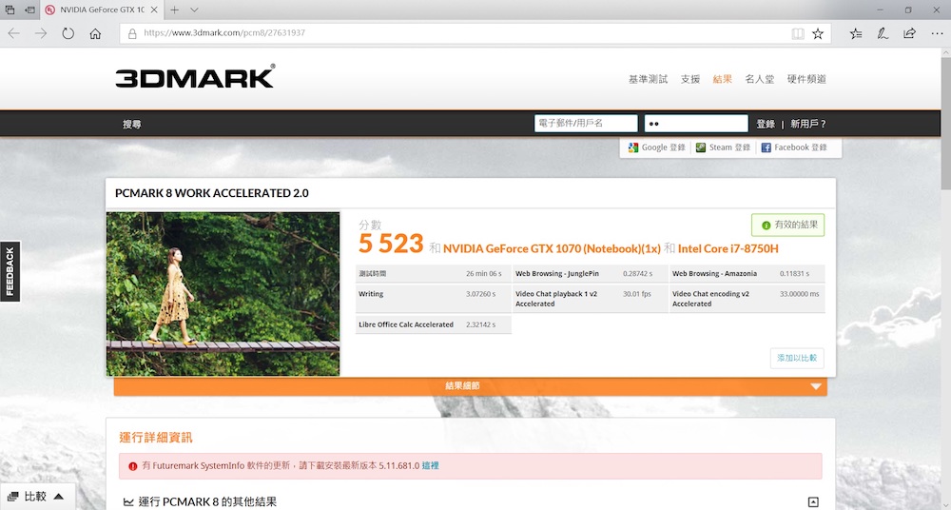
Task: Click the Video Chat encoding v2 row
Action: pyautogui.click(x=747, y=299)
